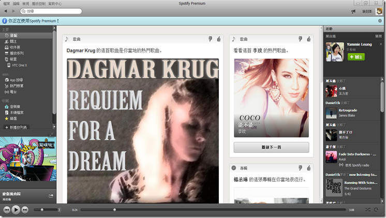Click the left sidebar scrollbar
Image resolution: width=386 pixels, height=218 pixels.
54,72
